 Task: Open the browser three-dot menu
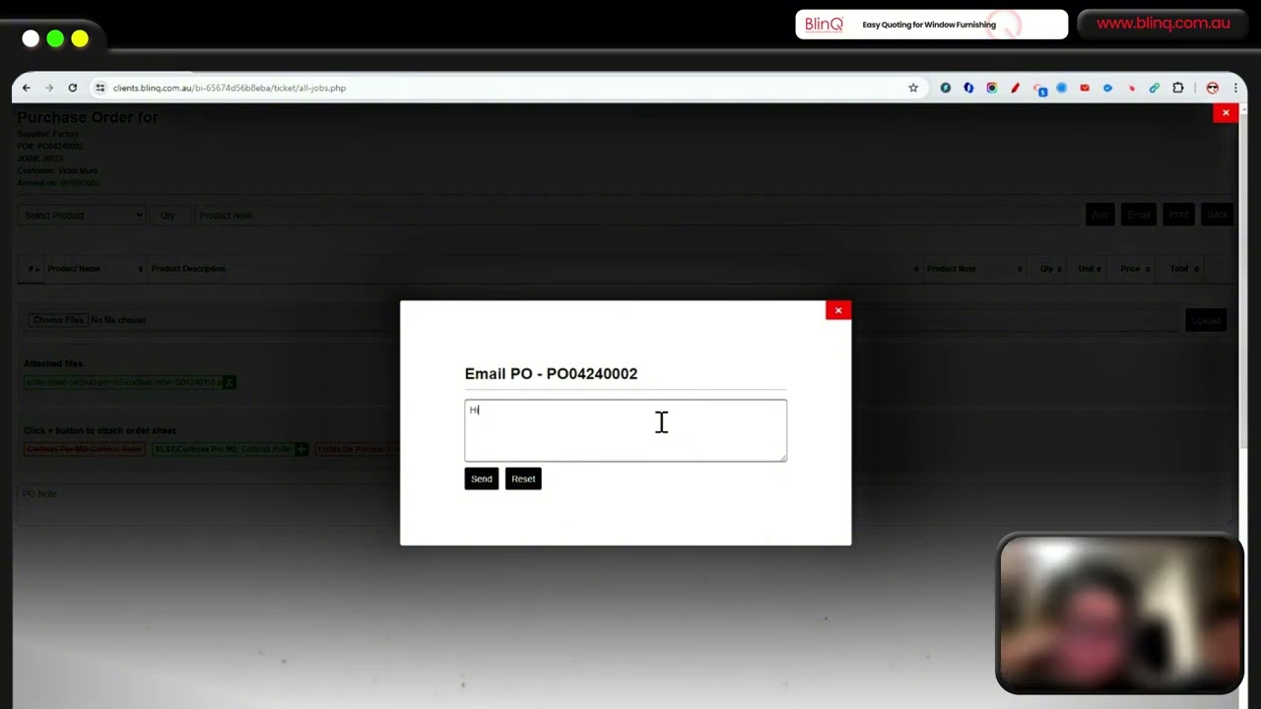[x=1235, y=88]
